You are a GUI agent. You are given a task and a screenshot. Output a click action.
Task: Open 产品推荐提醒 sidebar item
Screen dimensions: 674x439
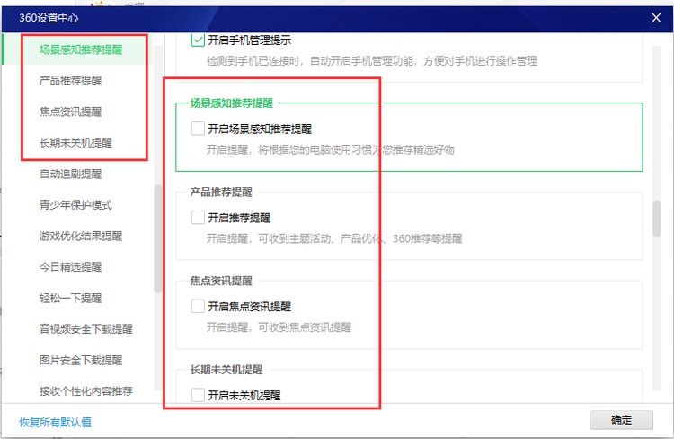[70, 81]
